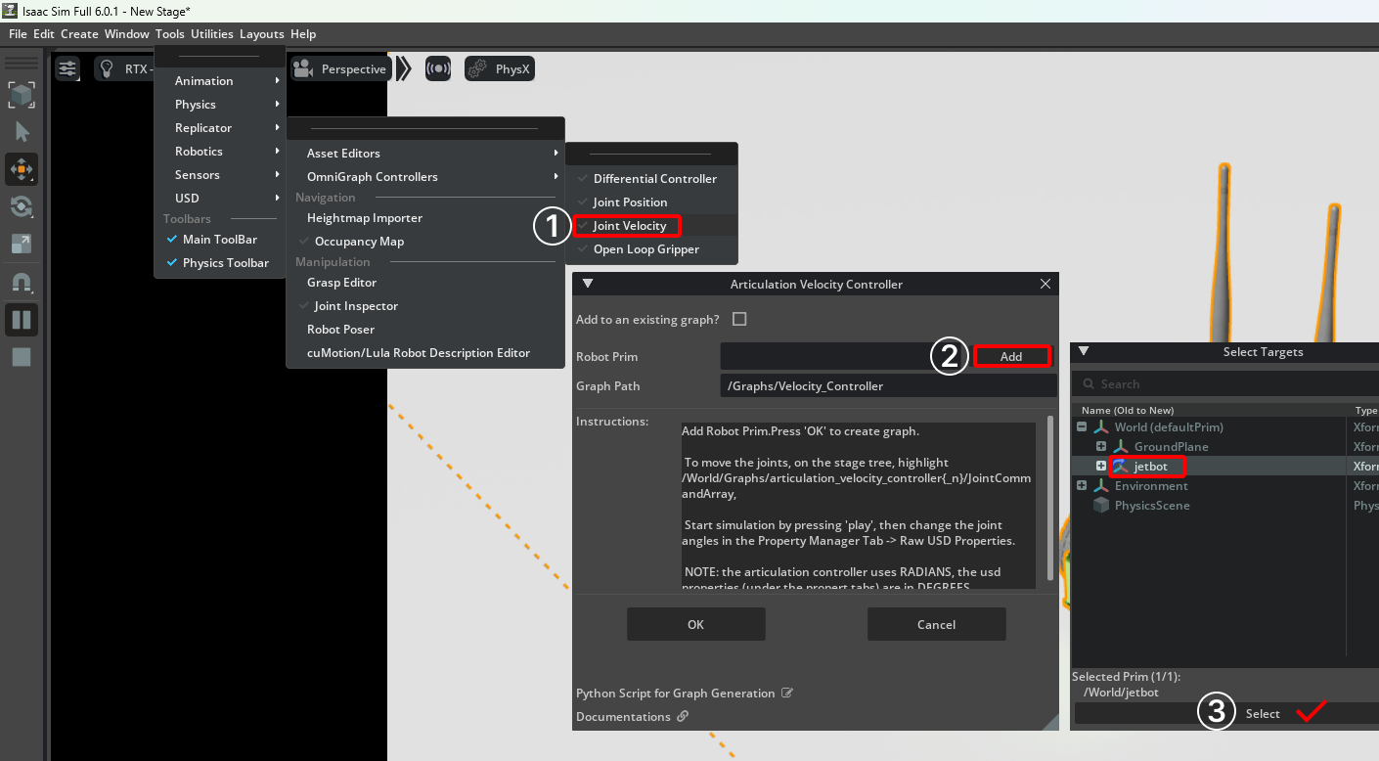
Task: Expand the GroundPlane tree node
Action: (x=1101, y=447)
